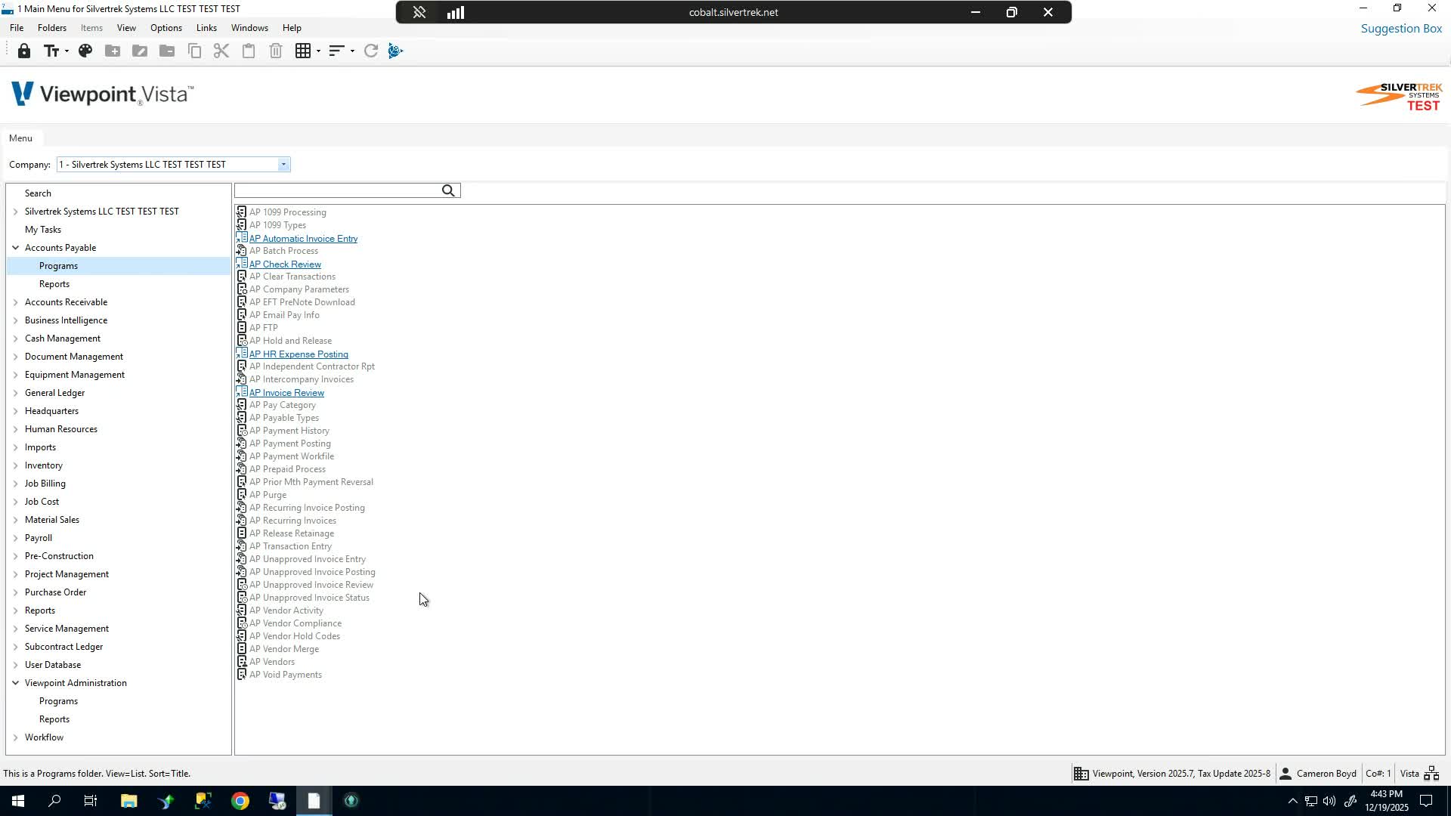This screenshot has height=816, width=1451.
Task: Click the icon beside AP Check Review
Action: (x=242, y=264)
